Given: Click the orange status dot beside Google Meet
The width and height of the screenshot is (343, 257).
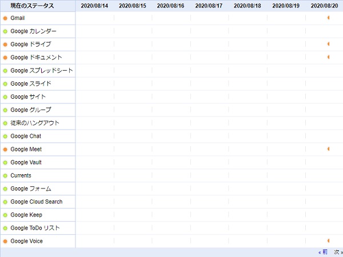Looking at the screenshot, I should [5, 150].
